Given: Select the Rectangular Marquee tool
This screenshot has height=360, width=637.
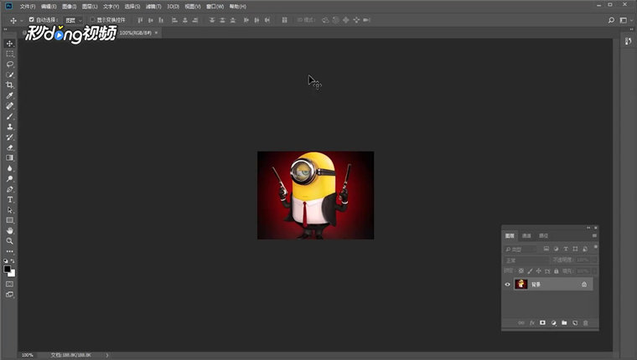Looking at the screenshot, I should click(x=10, y=54).
